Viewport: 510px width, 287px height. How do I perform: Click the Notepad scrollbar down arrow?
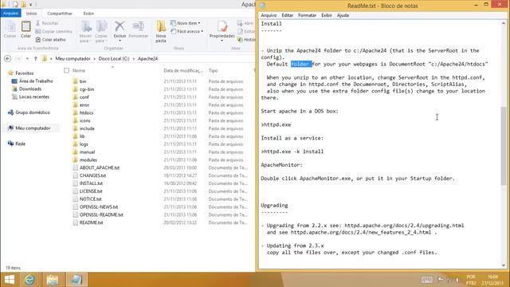pyautogui.click(x=503, y=265)
